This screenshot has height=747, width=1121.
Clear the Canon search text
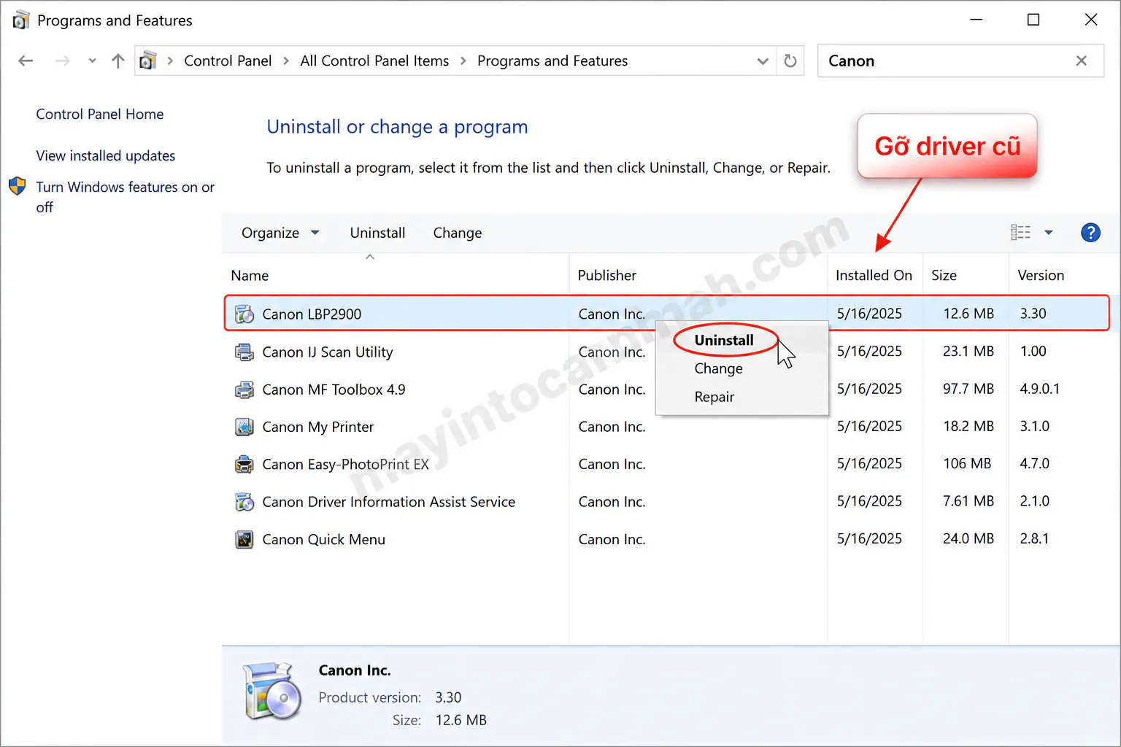click(x=1081, y=61)
